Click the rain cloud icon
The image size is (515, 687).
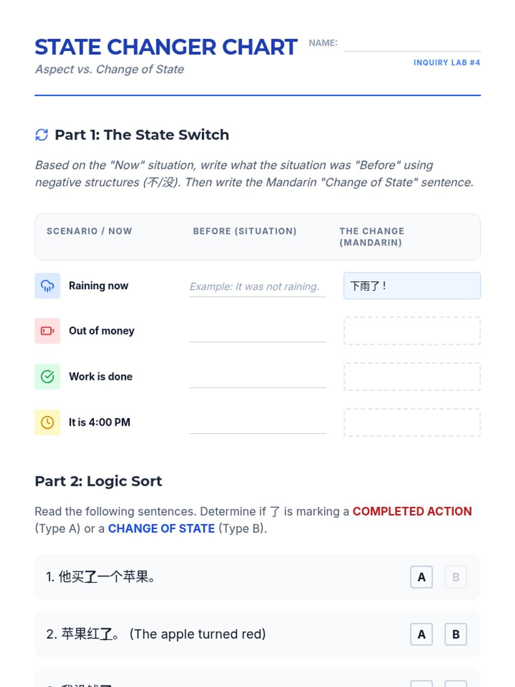click(x=47, y=286)
